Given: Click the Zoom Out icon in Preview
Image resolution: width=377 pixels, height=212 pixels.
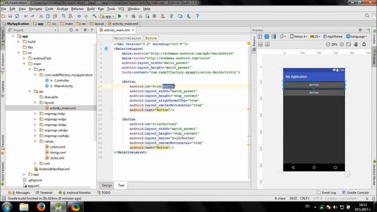Looking at the screenshot, I should pyautogui.click(x=328, y=44).
